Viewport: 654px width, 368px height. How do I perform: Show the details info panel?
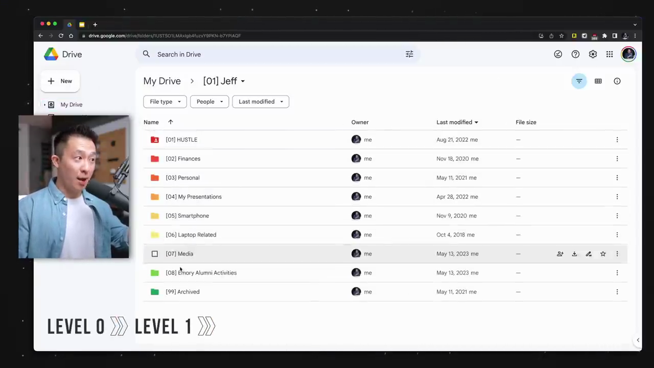[617, 81]
